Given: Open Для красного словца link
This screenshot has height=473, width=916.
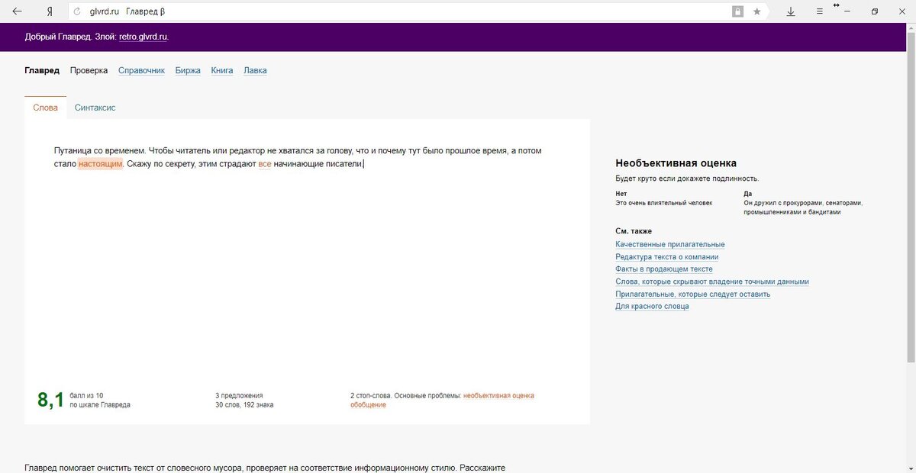Looking at the screenshot, I should [652, 306].
